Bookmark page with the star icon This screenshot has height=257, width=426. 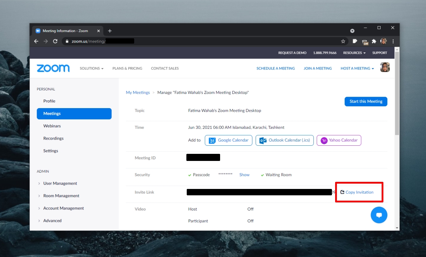343,41
